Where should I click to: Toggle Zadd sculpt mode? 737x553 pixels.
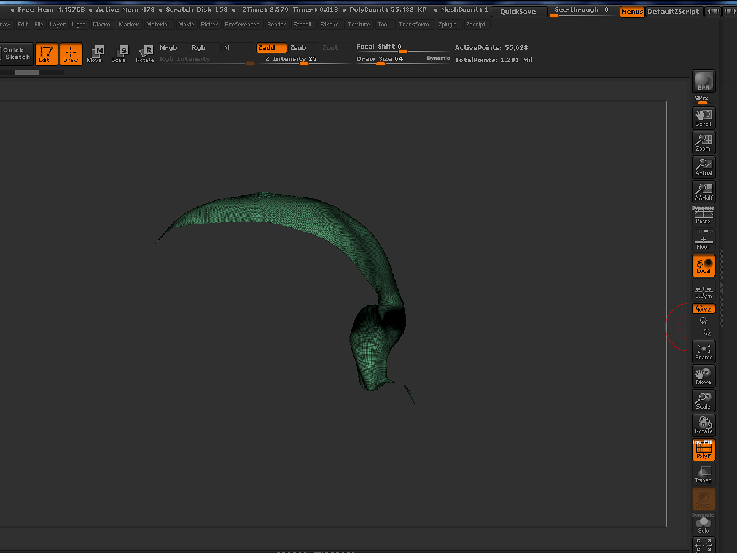click(x=271, y=48)
